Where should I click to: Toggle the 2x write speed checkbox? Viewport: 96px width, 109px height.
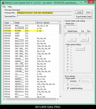(68, 50)
